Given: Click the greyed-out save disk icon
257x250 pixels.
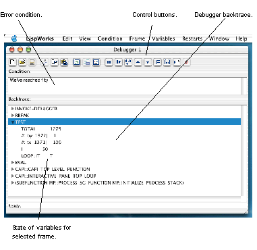Looking at the screenshot, I should pos(32,62).
